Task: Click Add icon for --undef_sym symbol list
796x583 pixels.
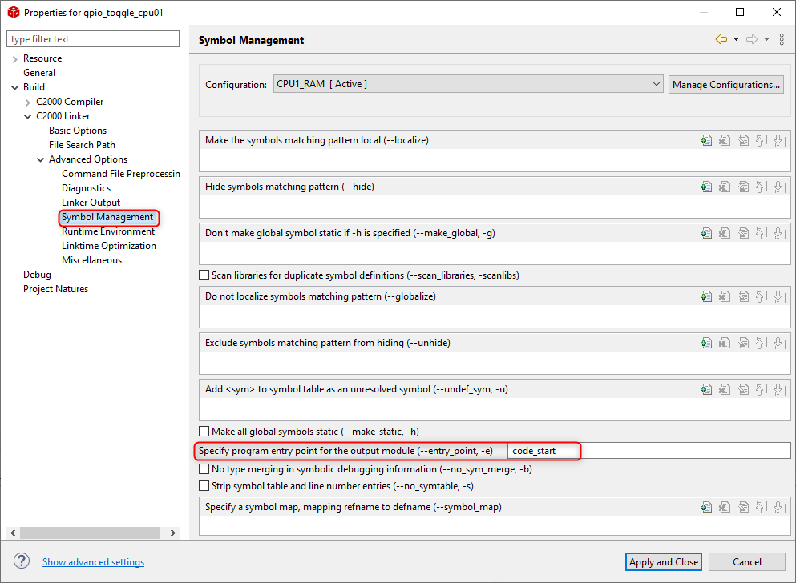Action: click(x=706, y=389)
